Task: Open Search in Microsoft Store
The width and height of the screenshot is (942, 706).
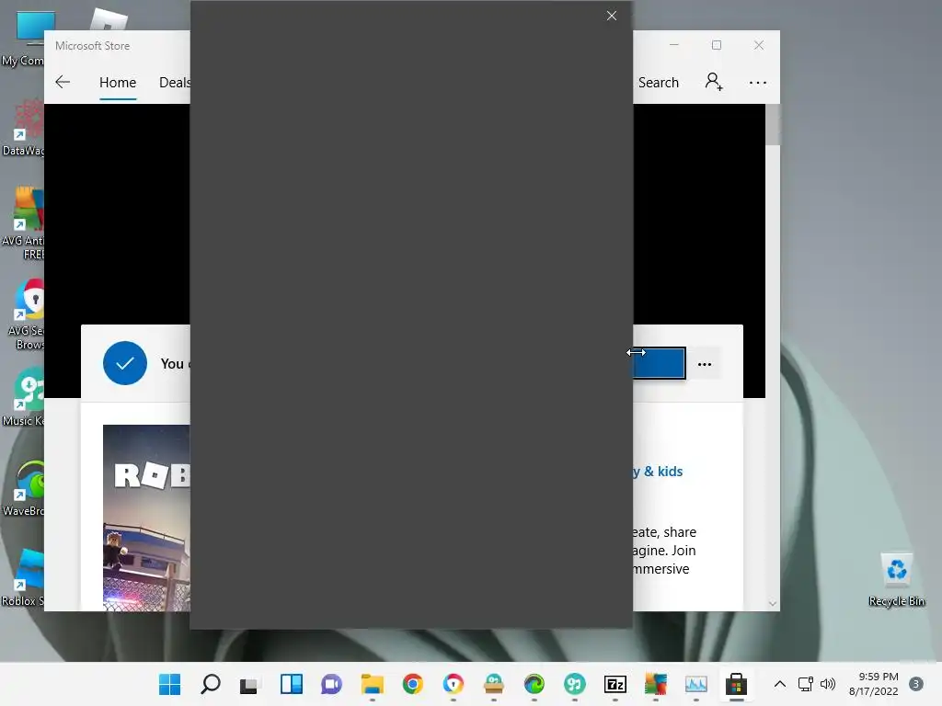Action: pos(658,82)
